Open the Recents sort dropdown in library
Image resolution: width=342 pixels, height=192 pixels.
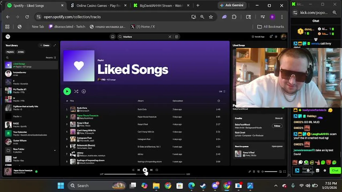[51, 58]
